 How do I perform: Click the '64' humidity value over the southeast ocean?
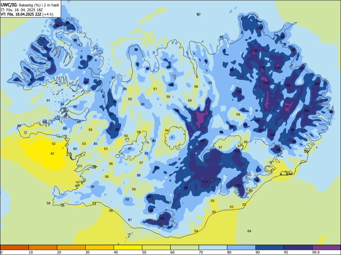tap(249, 231)
